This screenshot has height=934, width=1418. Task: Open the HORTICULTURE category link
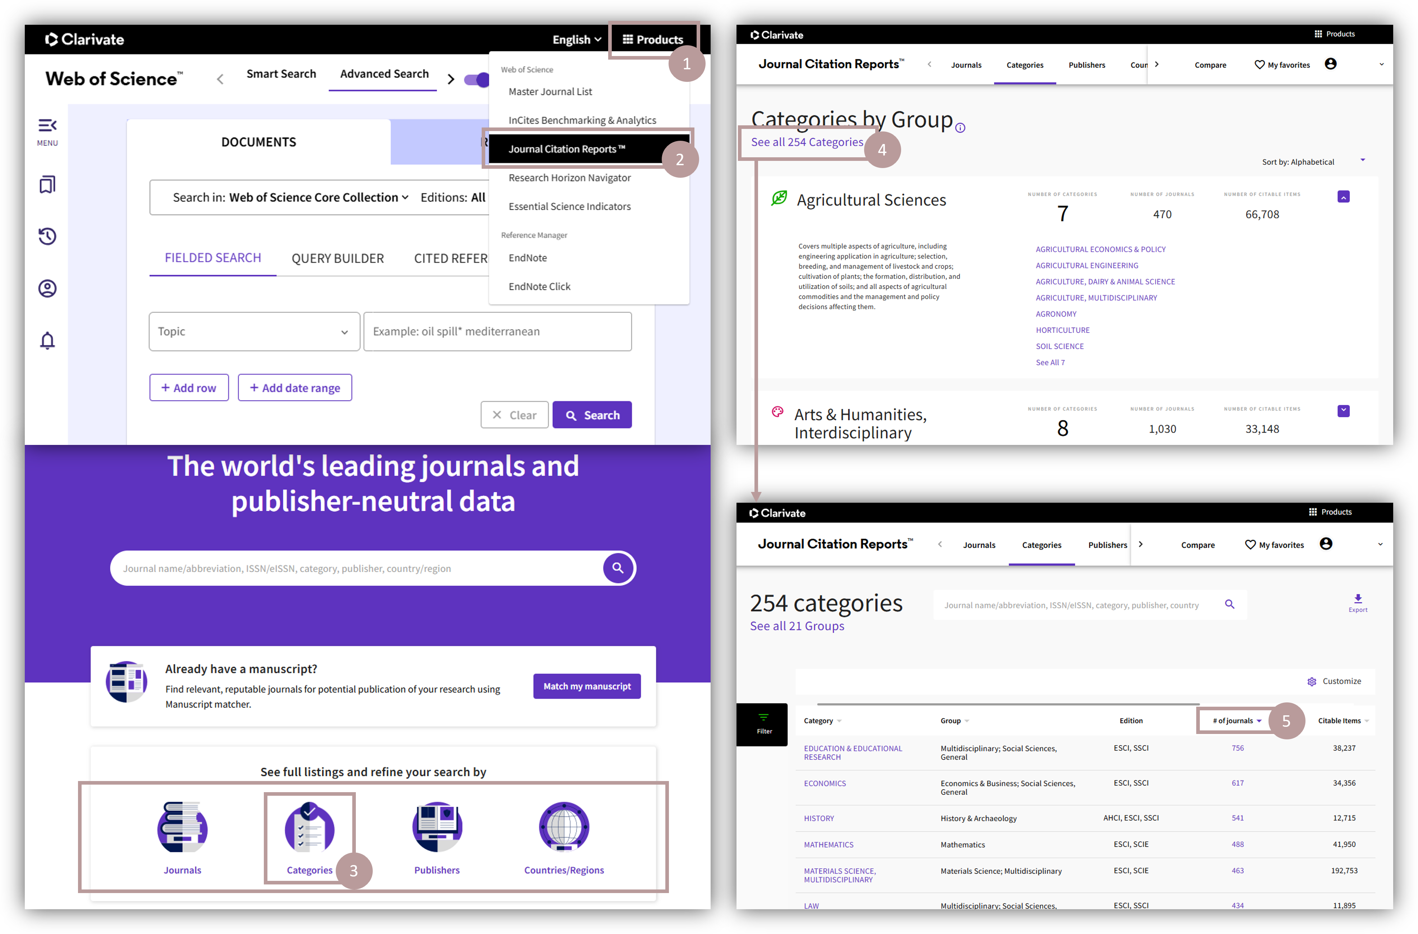coord(1062,330)
